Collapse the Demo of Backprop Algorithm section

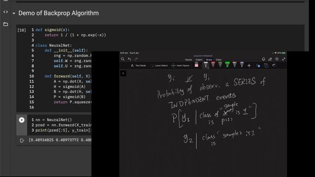(14, 13)
